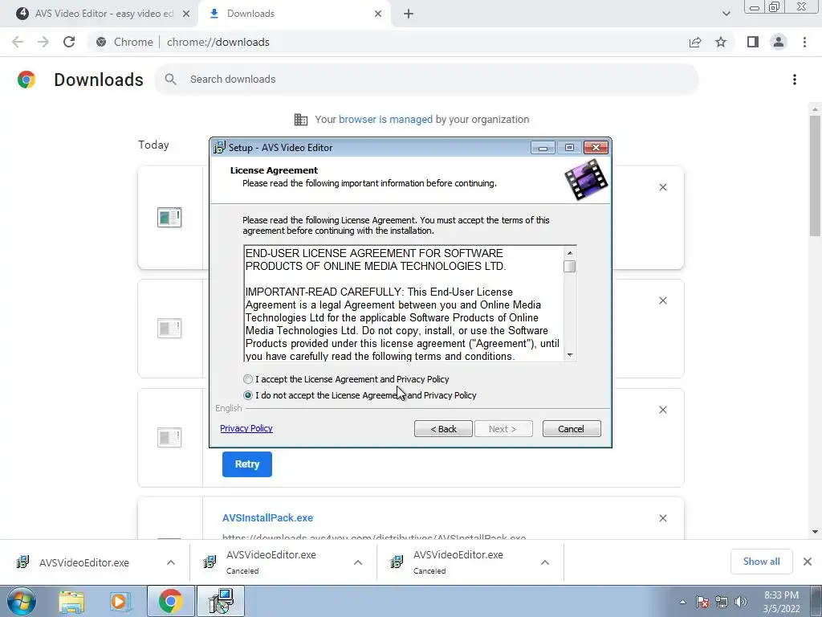
Task: Click the Action Center flag icon
Action: pos(702,602)
